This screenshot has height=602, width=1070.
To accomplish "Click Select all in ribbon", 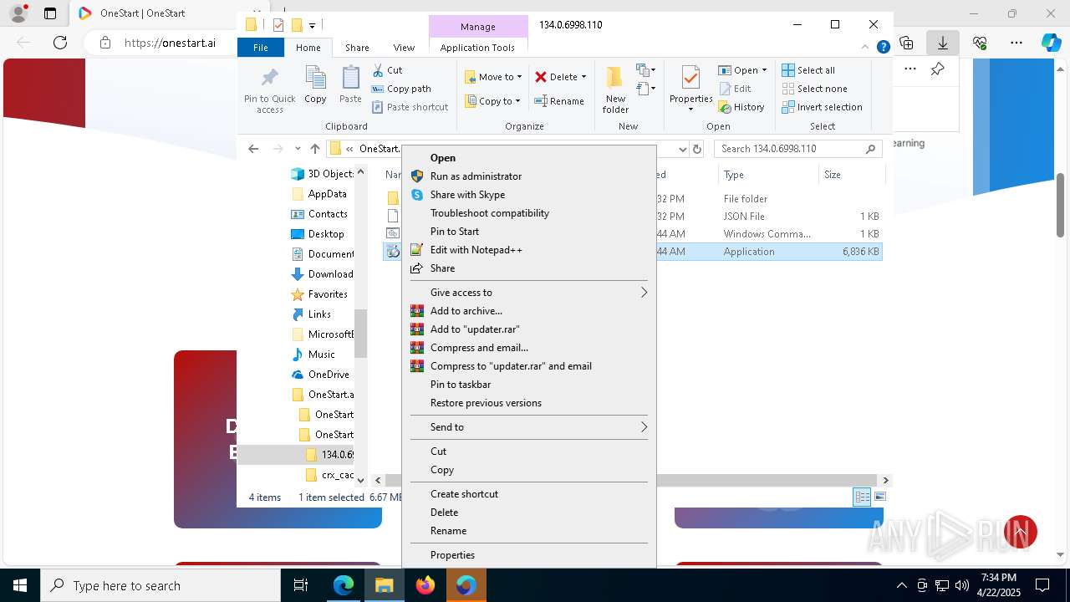I will click(x=808, y=70).
